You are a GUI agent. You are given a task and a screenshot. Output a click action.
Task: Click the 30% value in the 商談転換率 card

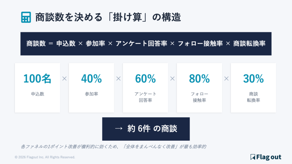point(253,79)
